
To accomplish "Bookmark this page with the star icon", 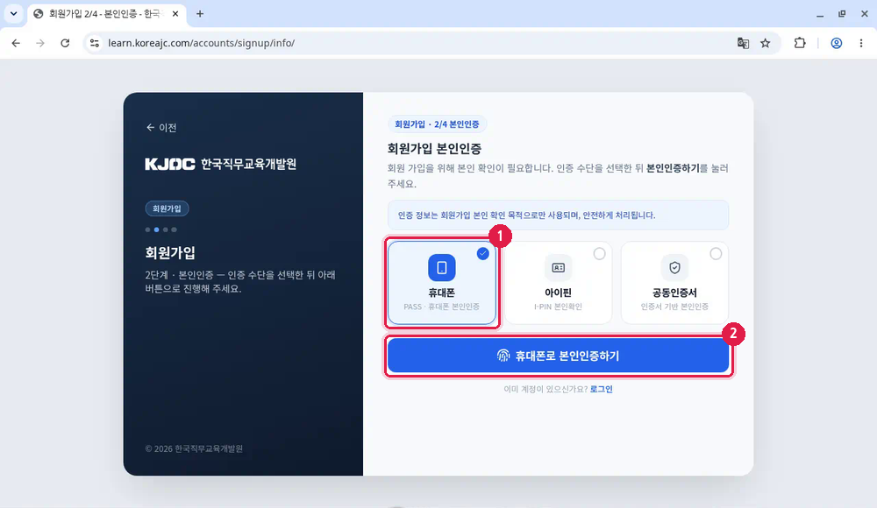I will (765, 43).
